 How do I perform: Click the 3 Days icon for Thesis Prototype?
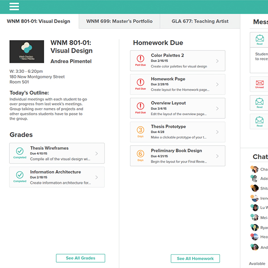coord(140,130)
